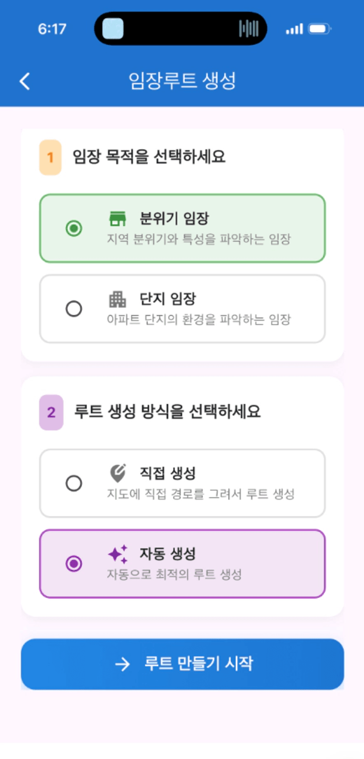Tap the 임장루트 생성 header title

[x=182, y=81]
